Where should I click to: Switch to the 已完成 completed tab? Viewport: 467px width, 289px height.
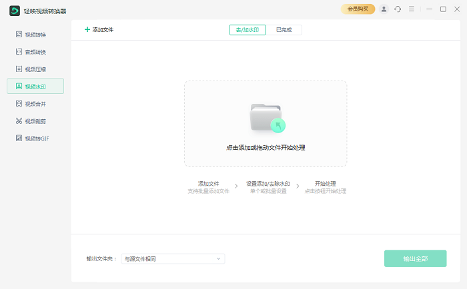[284, 29]
